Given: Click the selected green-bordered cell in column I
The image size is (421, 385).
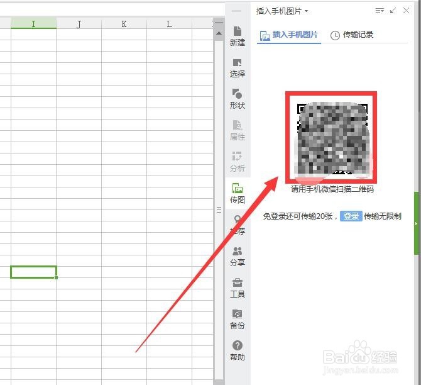Looking at the screenshot, I should click(33, 272).
